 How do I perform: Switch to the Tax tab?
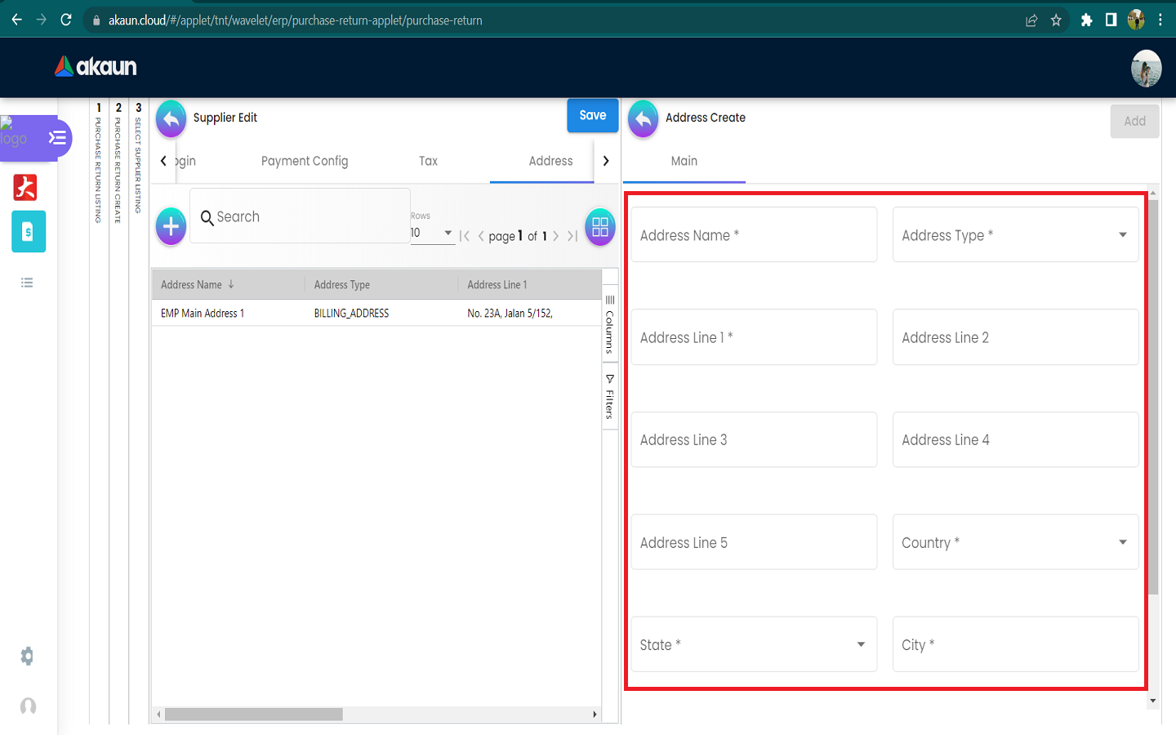[428, 161]
